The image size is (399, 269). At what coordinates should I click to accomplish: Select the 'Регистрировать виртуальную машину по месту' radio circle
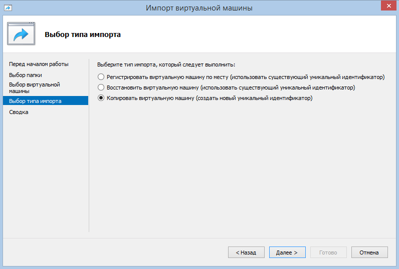pyautogui.click(x=101, y=77)
